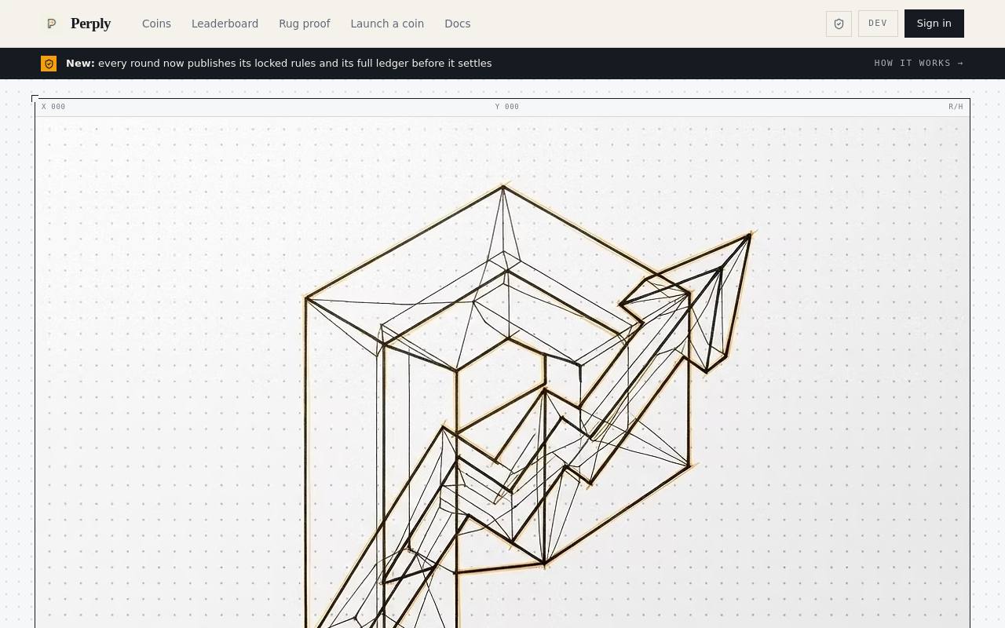Open the Rug proof section
This screenshot has width=1005, height=628.
[x=305, y=24]
